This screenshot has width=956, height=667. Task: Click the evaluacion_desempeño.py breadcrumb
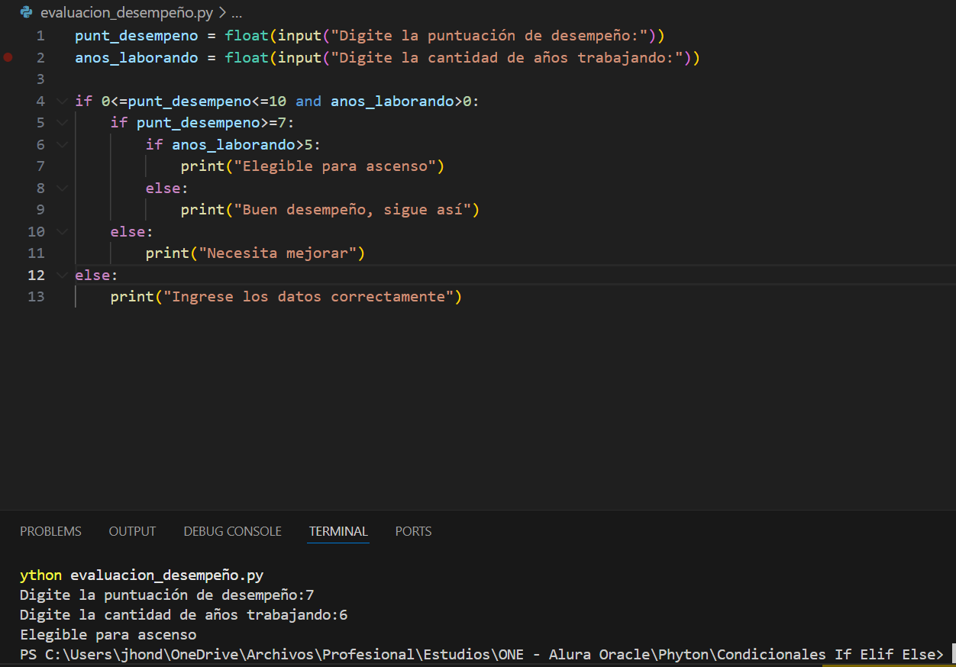[127, 13]
